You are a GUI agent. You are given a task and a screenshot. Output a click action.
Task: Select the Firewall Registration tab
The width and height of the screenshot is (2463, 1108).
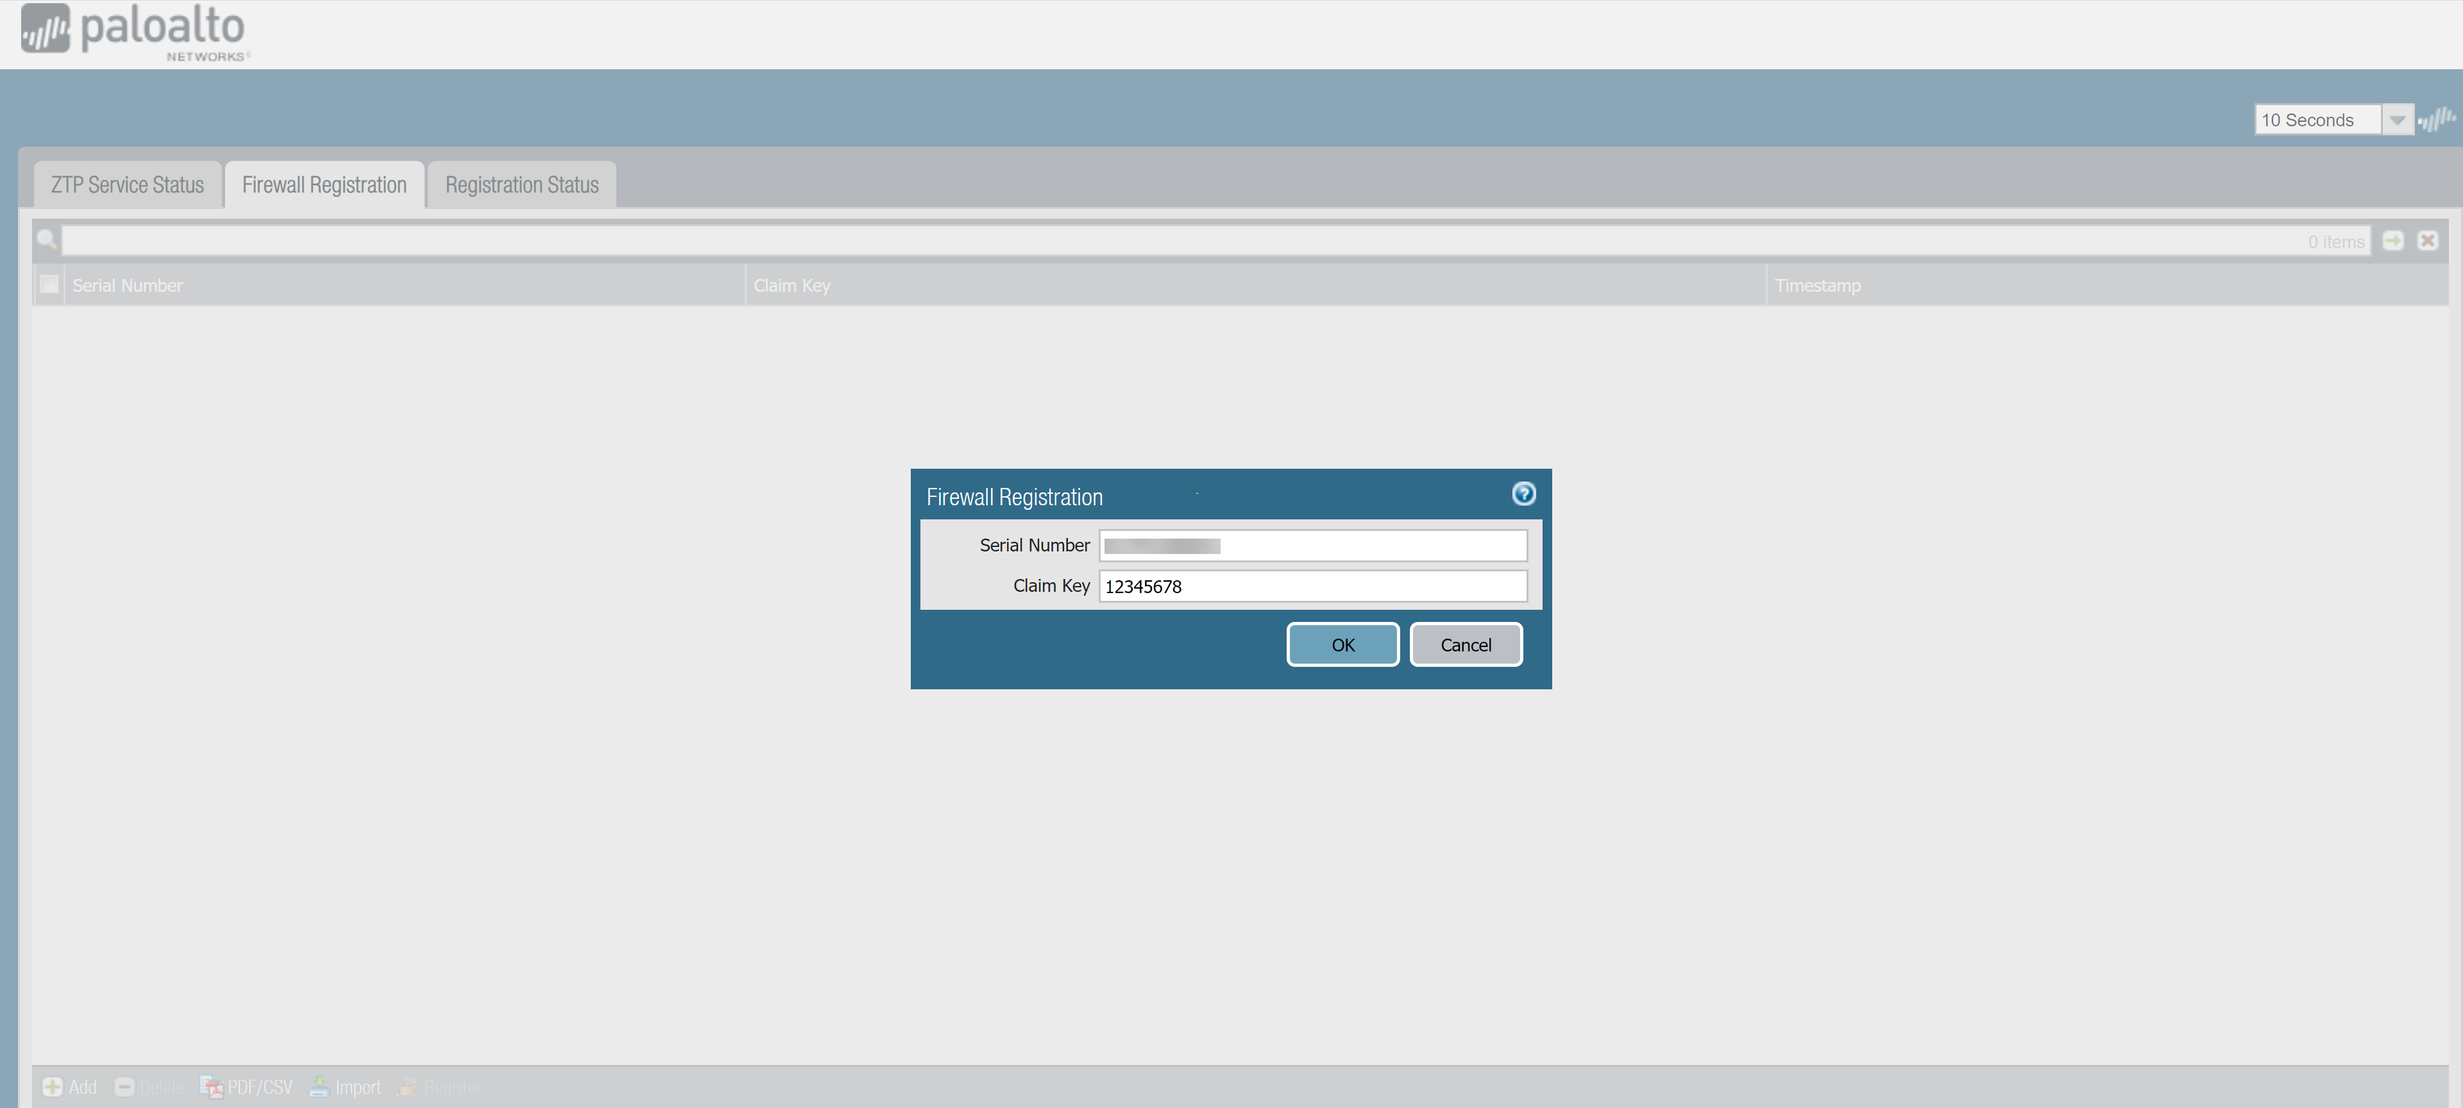324,185
